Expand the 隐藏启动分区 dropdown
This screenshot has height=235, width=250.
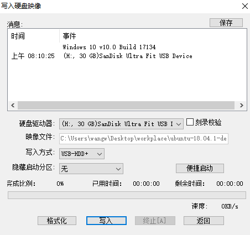(x=91, y=169)
